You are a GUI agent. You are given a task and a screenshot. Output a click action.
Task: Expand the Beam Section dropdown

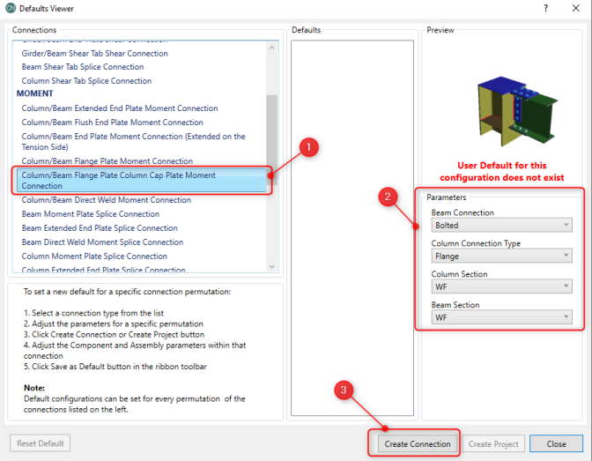tap(501, 317)
